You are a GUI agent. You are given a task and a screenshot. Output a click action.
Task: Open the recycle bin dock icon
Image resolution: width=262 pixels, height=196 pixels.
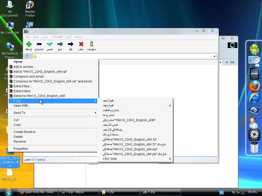[x=254, y=147]
